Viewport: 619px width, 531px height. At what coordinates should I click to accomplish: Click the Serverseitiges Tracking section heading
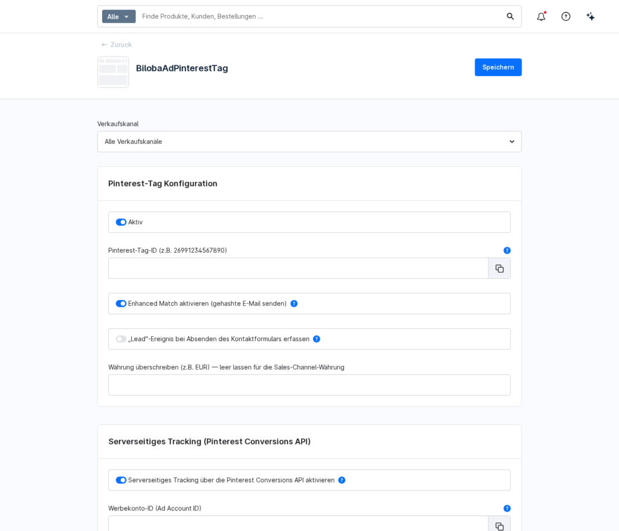pos(209,441)
